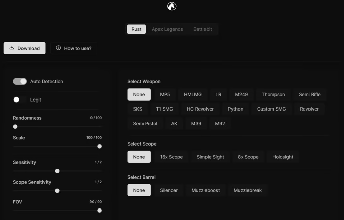Select the M92 weapon
The width and height of the screenshot is (344, 220).
[220, 124]
